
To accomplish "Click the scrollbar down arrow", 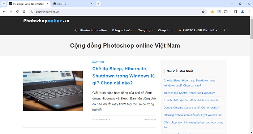I will pos(252,133).
